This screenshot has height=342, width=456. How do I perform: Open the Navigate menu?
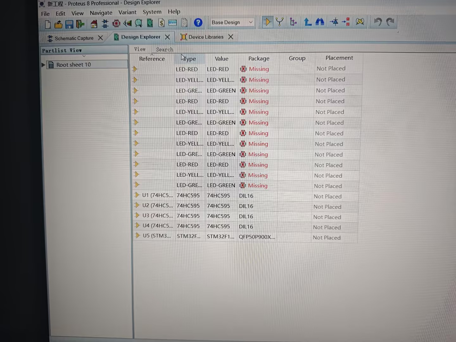101,13
